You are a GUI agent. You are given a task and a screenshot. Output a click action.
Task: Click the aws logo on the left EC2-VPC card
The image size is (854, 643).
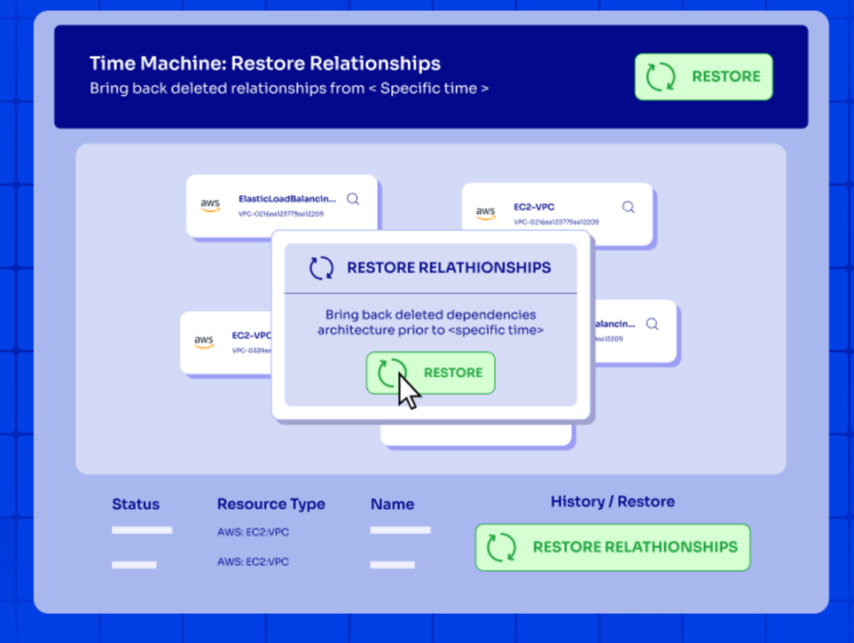[x=203, y=341]
